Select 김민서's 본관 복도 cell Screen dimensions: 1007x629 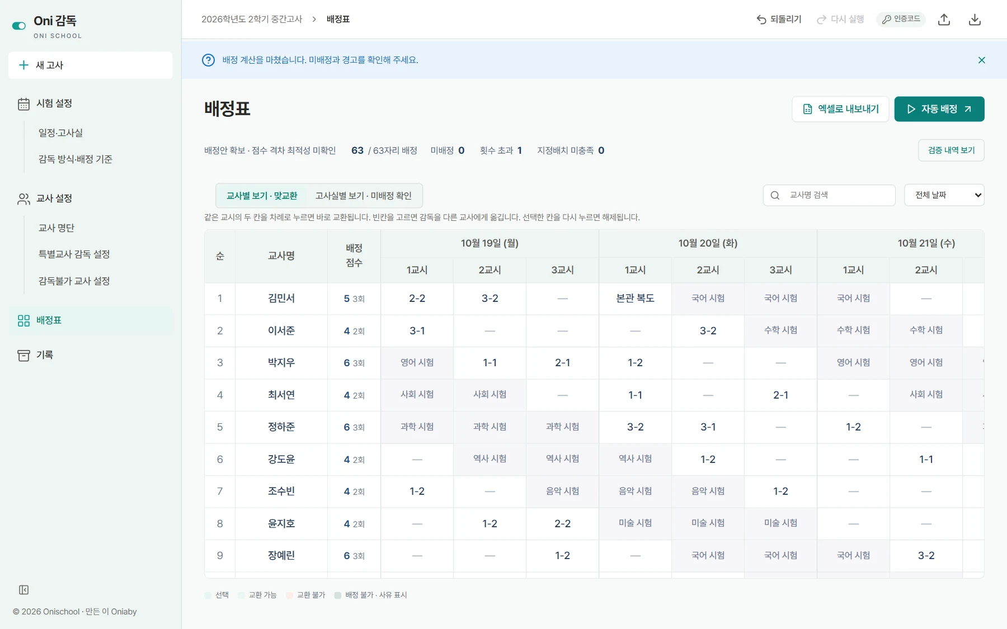point(635,299)
